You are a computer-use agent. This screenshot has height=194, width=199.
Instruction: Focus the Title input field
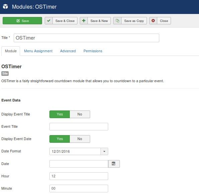(x=86, y=38)
